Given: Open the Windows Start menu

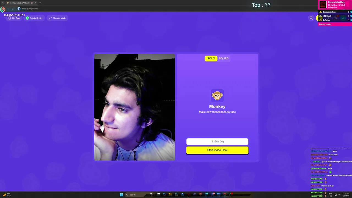Looking at the screenshot, I should 121,195.
